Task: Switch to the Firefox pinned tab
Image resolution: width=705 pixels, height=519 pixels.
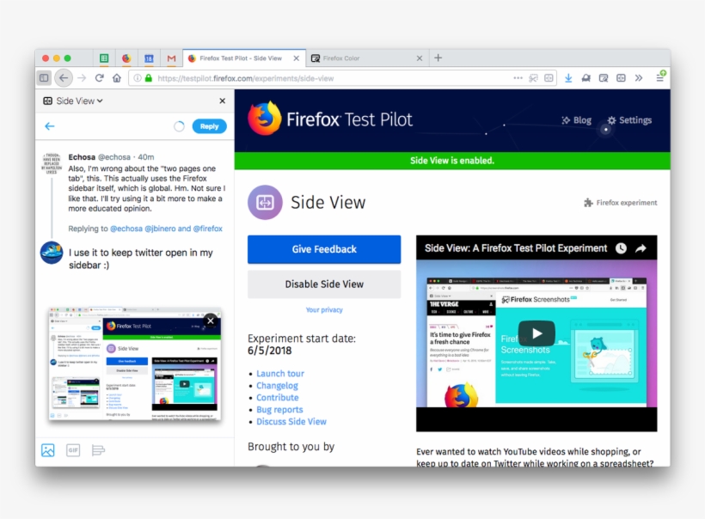Action: (x=126, y=58)
